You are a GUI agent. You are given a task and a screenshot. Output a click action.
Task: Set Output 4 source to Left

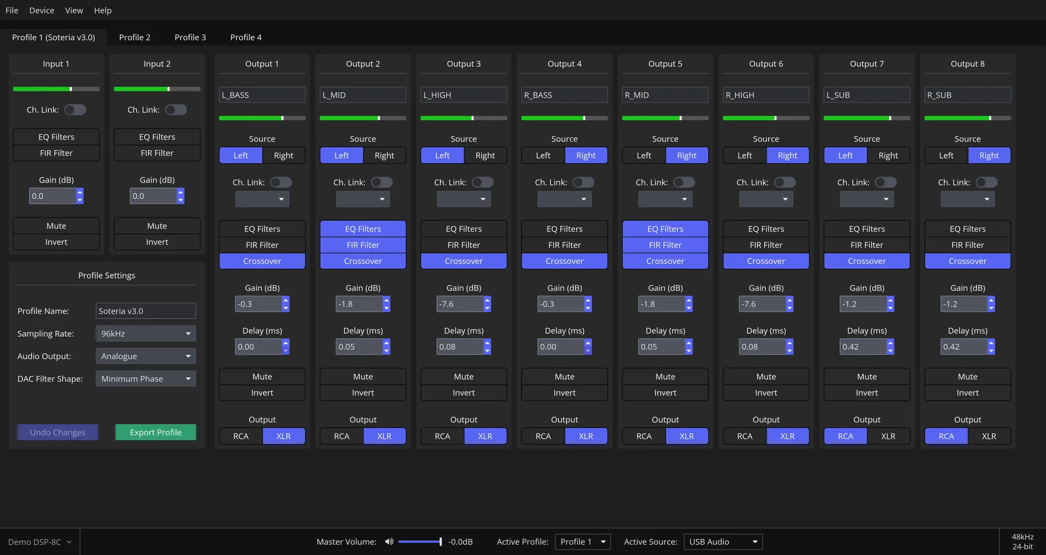[543, 156]
